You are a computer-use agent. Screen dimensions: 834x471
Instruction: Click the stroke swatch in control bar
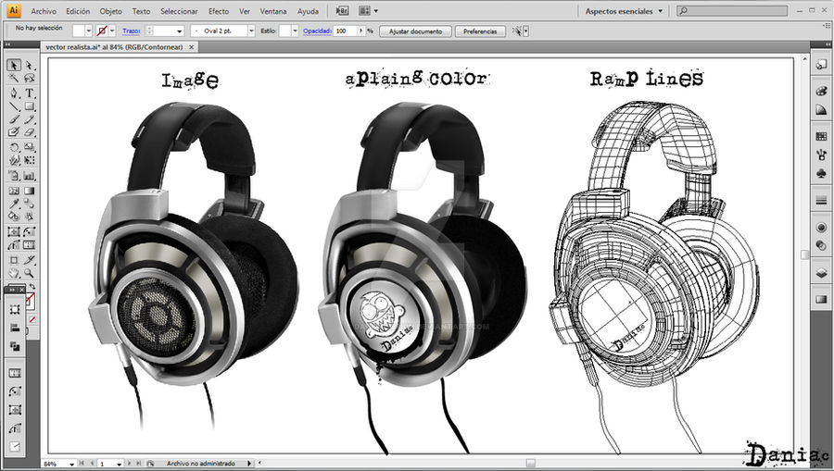[102, 31]
